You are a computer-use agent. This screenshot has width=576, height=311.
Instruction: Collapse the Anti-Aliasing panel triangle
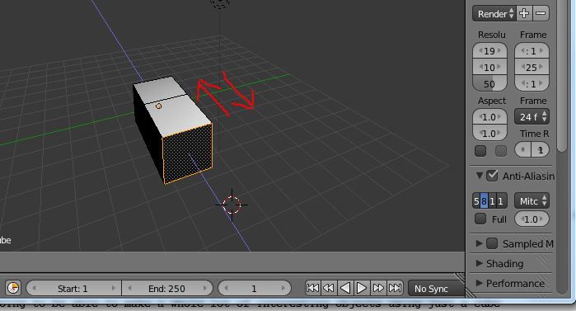pos(480,176)
